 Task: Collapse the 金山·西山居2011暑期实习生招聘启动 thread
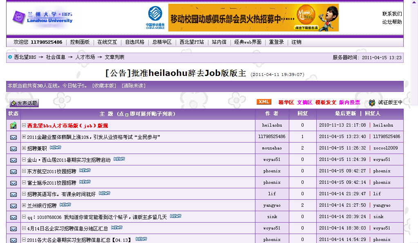24,160
